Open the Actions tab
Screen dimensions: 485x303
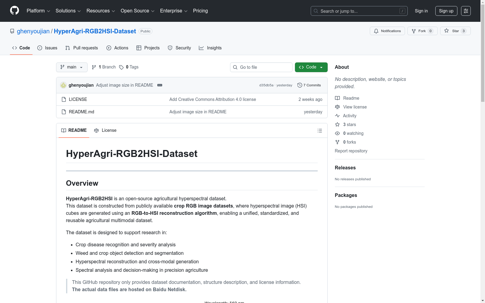point(117,48)
